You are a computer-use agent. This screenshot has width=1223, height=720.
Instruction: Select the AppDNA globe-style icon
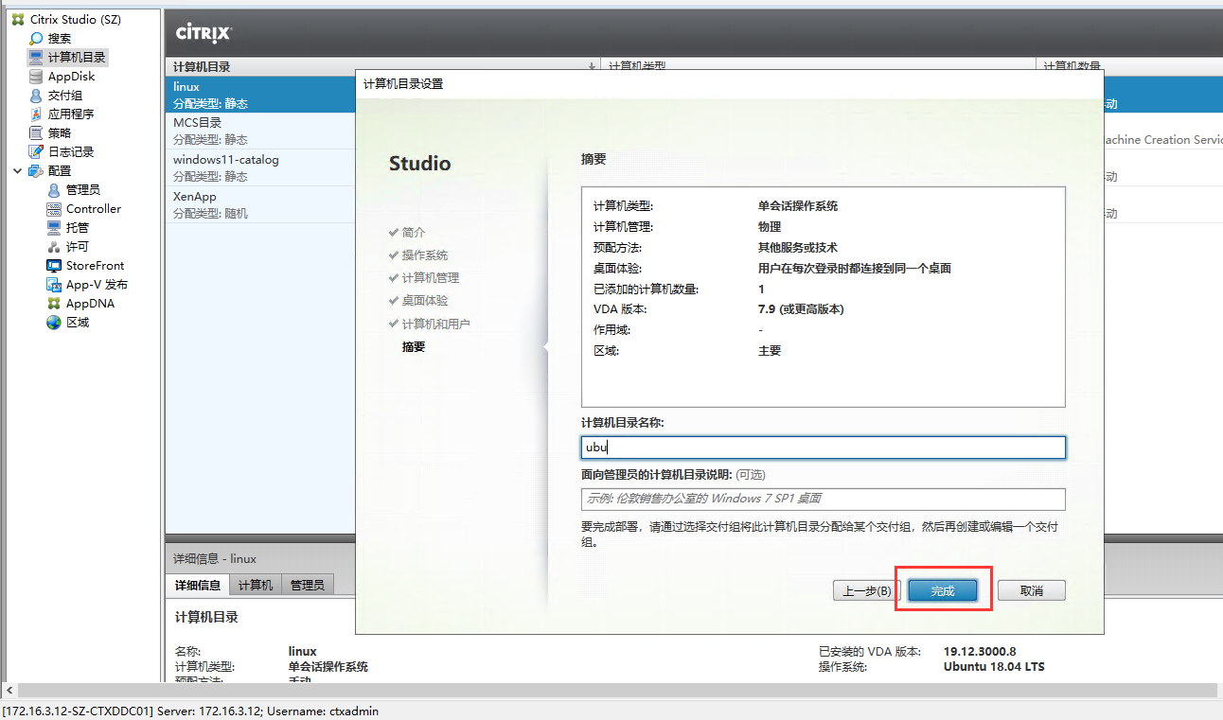coord(54,303)
